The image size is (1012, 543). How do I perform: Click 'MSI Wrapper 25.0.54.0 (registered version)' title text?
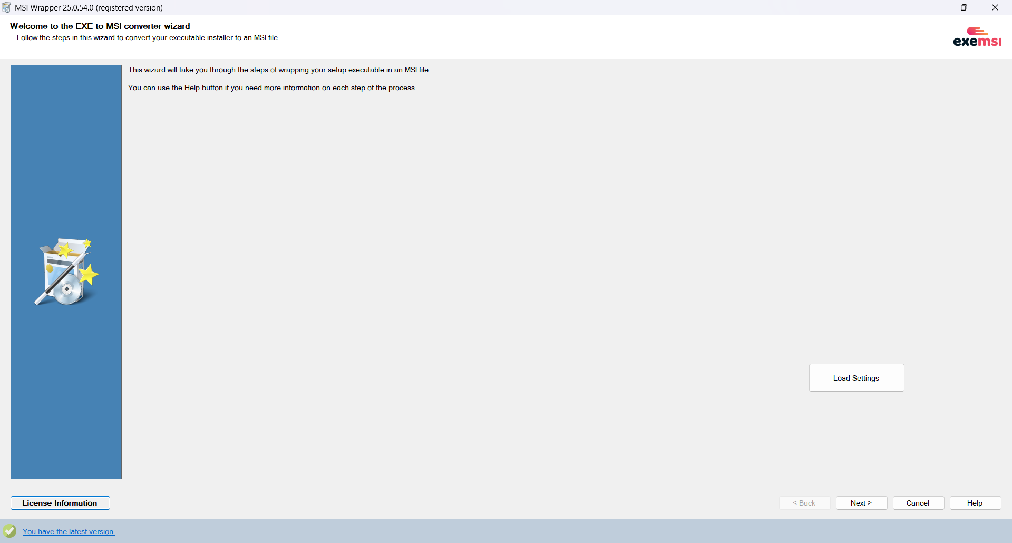pyautogui.click(x=89, y=7)
